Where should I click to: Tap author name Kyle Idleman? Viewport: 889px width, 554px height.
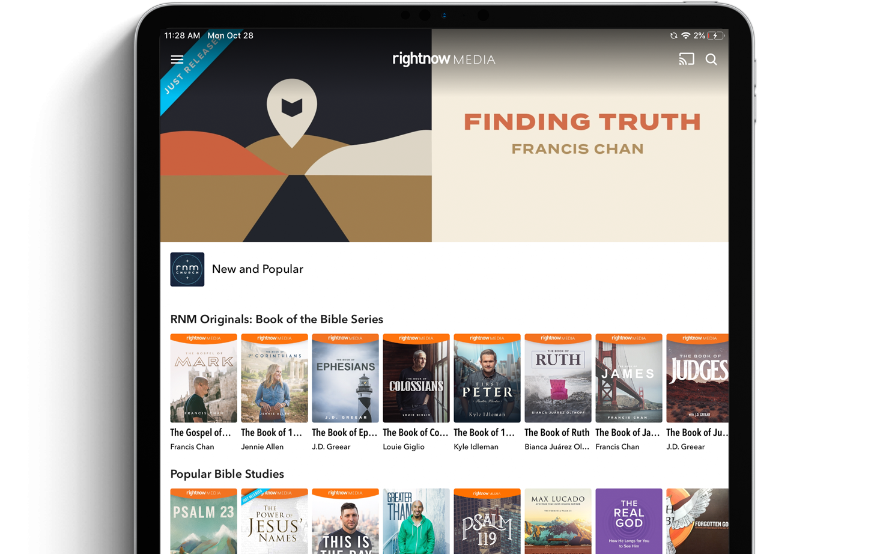tap(476, 447)
